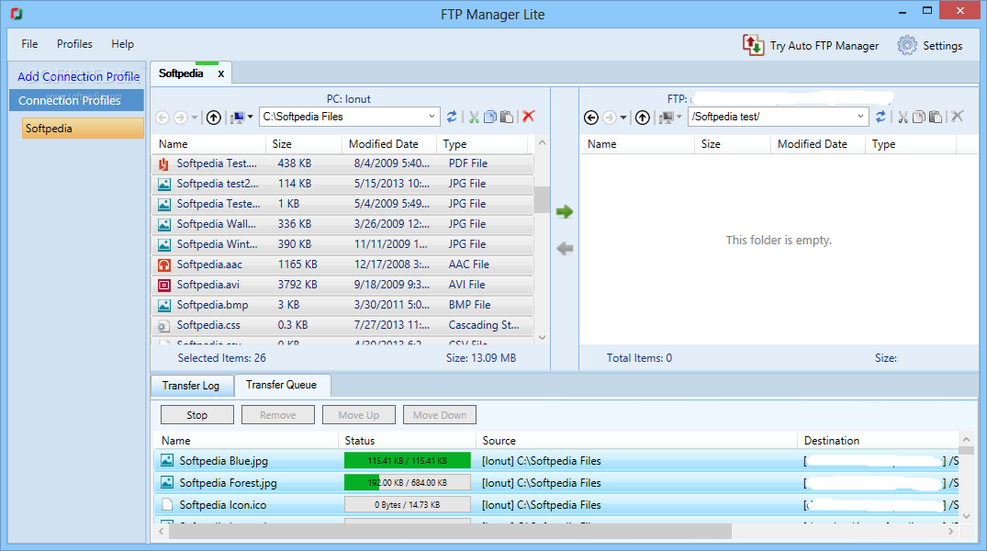Sort the queue by Status column
Screen dimensions: 987x551
coord(408,441)
